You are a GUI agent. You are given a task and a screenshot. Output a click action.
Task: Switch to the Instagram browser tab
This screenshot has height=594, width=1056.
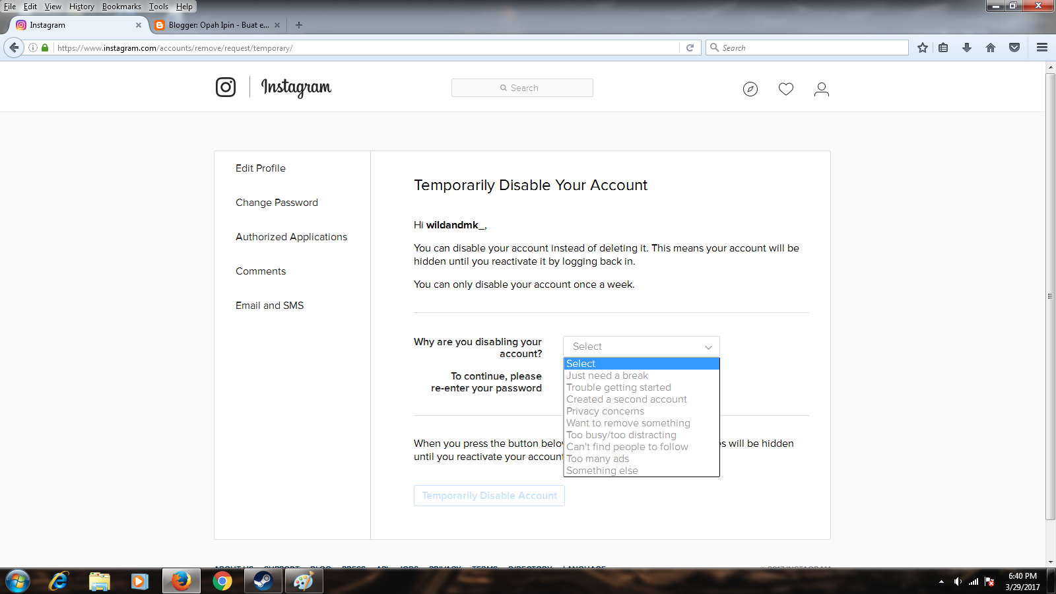[x=77, y=25]
